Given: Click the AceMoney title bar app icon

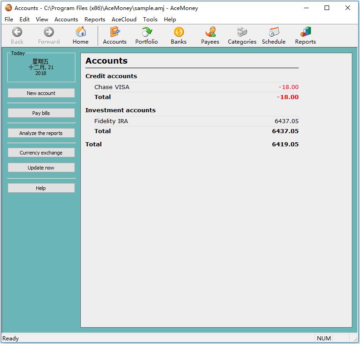Looking at the screenshot, I should coord(8,8).
